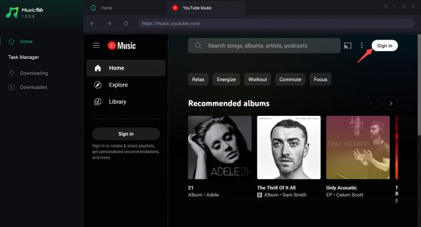Click the "The Thrill Of It All" title
The width and height of the screenshot is (421, 227).
276,188
